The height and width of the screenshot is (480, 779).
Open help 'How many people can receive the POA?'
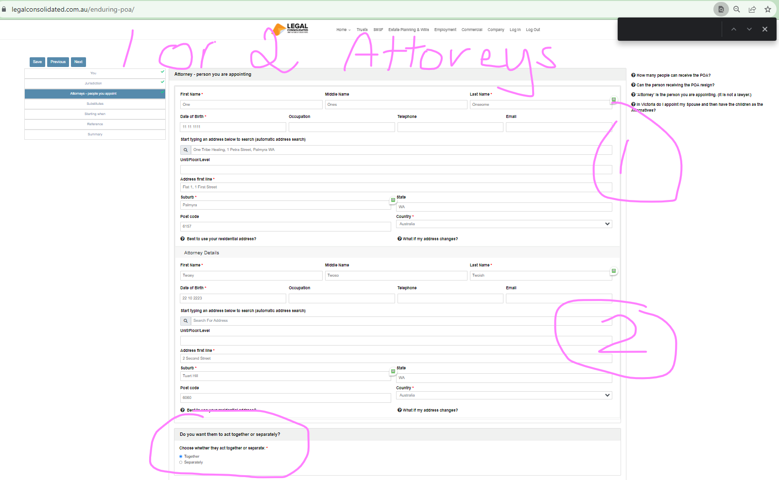click(x=671, y=75)
